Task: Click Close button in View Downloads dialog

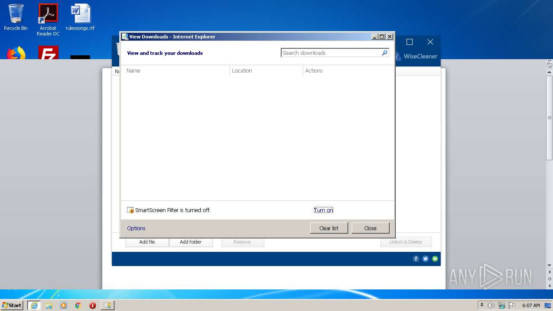Action: (370, 228)
